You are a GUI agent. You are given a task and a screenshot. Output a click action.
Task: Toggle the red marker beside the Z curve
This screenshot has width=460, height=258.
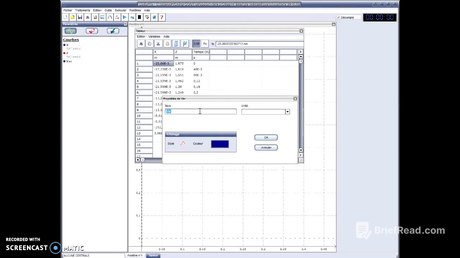coord(65,53)
